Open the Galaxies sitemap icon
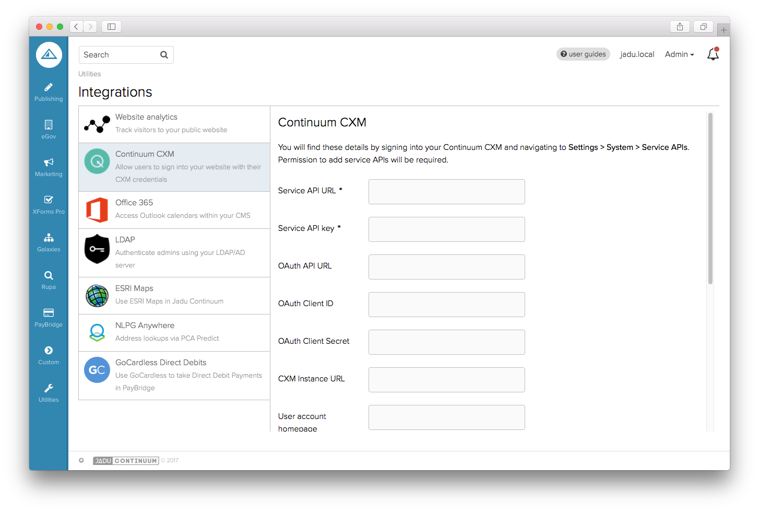This screenshot has width=759, height=512. [49, 238]
